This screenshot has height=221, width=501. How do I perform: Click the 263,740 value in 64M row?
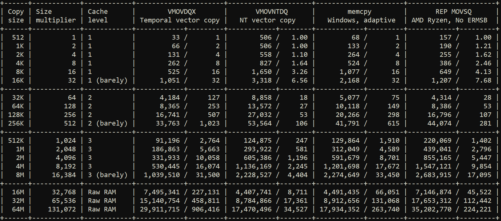coord(385,209)
